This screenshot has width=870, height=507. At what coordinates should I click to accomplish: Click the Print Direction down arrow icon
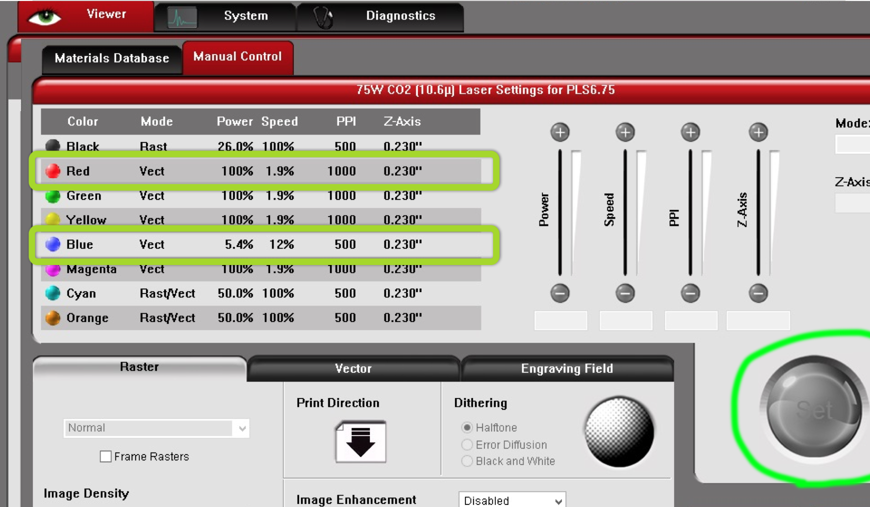(360, 441)
